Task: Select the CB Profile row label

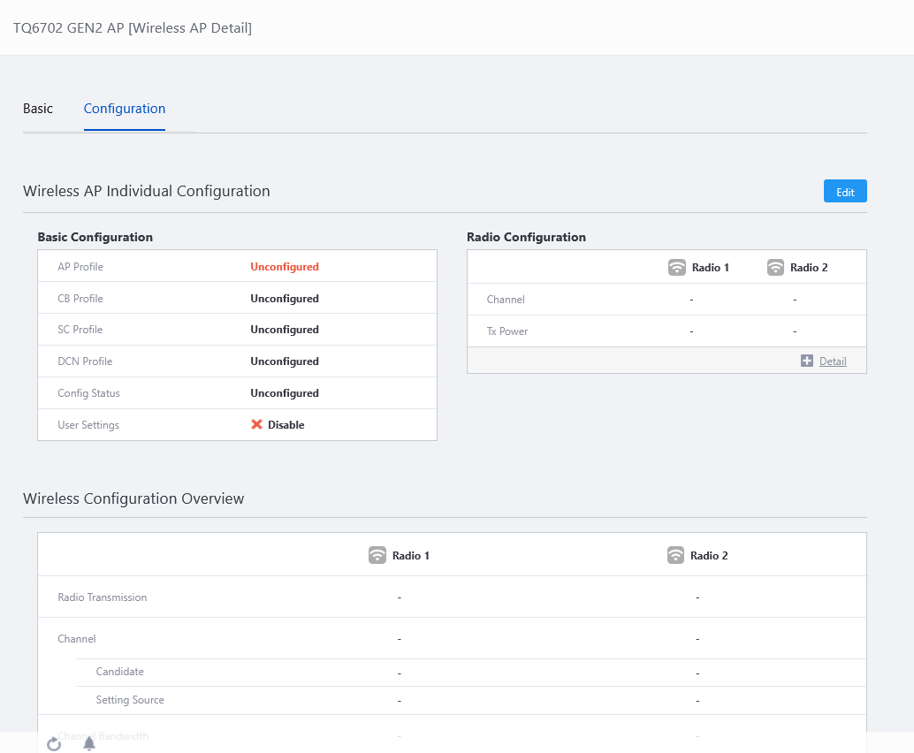Action: (x=80, y=299)
